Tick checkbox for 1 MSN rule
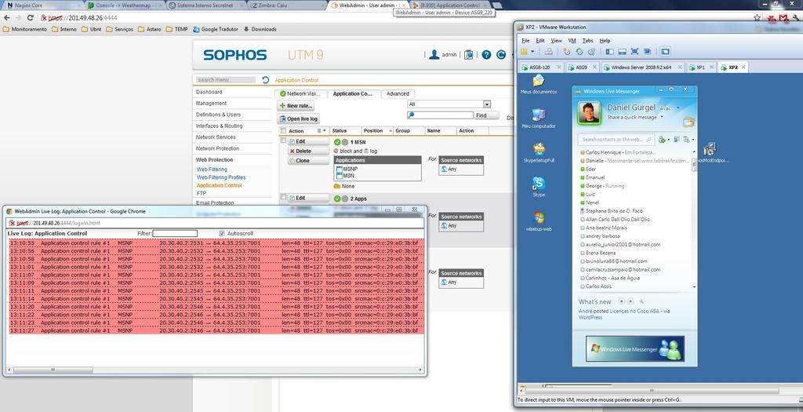The height and width of the screenshot is (412, 803). 283,140
